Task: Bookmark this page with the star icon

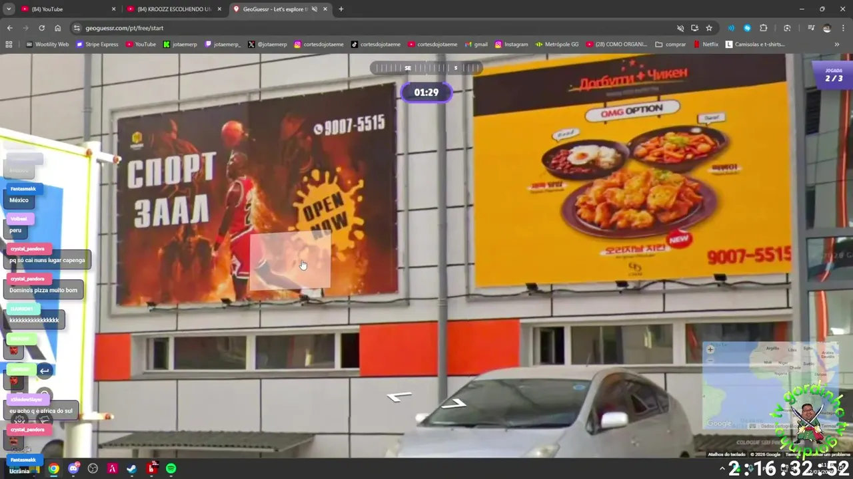Action: [709, 28]
